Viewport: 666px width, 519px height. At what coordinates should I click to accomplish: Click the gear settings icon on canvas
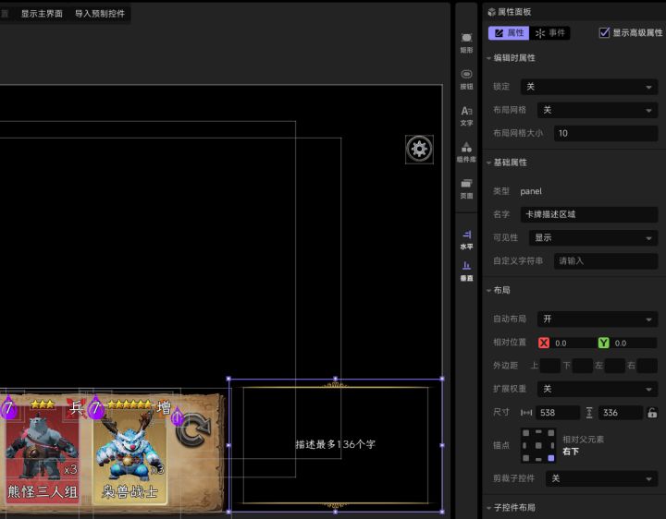click(x=419, y=150)
